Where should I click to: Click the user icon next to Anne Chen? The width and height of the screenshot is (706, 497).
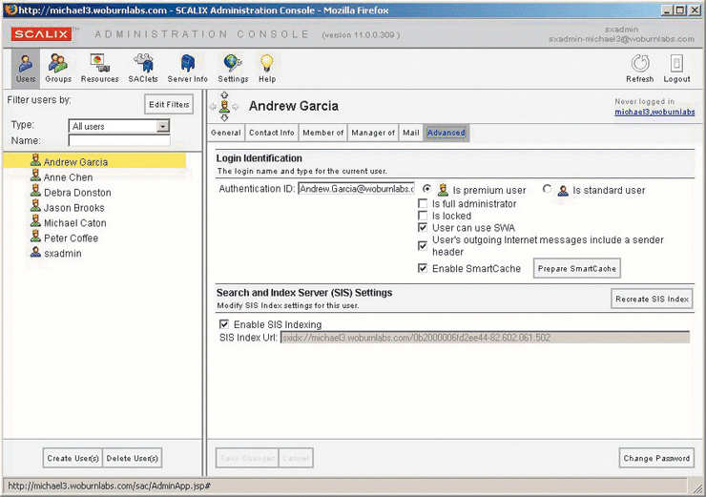click(x=35, y=176)
